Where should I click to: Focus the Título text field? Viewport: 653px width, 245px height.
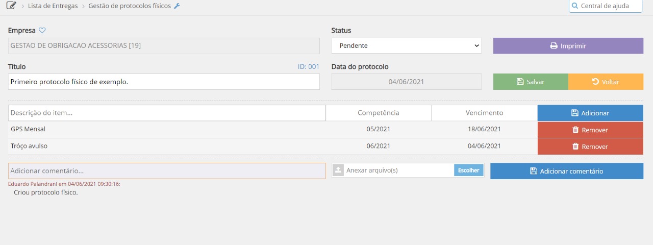(x=164, y=82)
